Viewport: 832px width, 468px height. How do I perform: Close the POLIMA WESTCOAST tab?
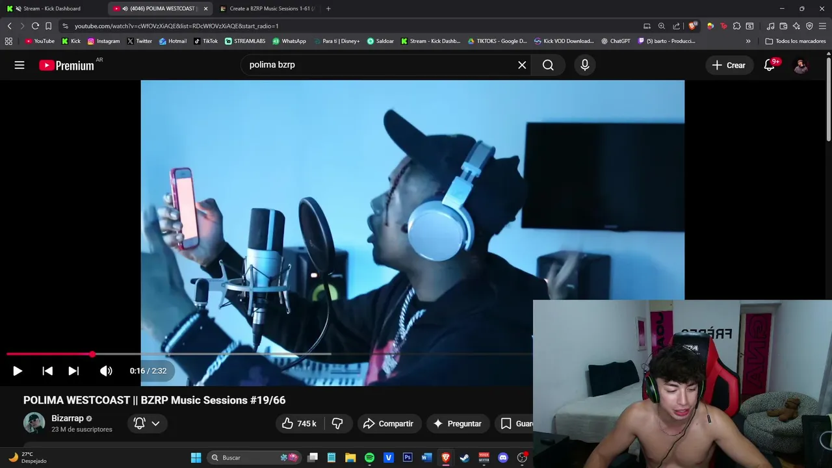point(205,8)
